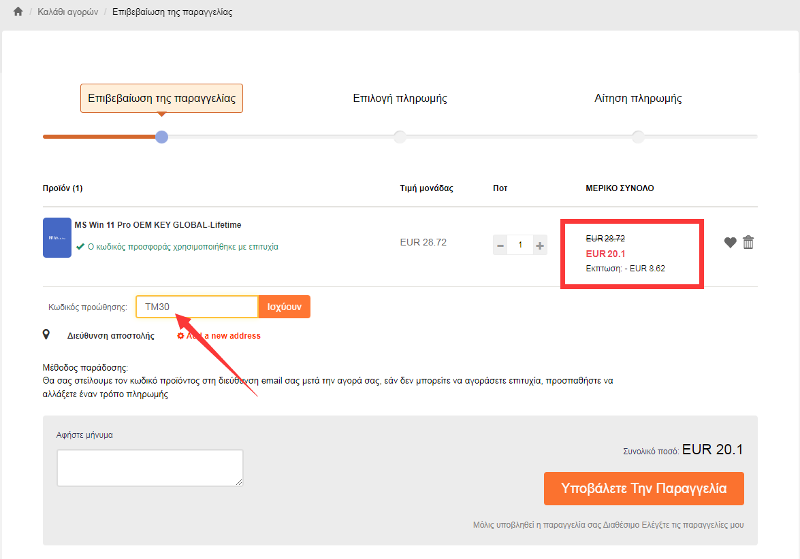Viewport: 800px width, 559px height.
Task: Click the Αφήστε μήνυμα text area
Action: coord(150,468)
